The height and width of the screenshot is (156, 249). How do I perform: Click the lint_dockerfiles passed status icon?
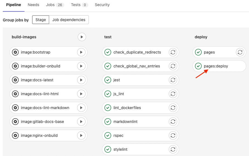pyautogui.click(x=108, y=108)
